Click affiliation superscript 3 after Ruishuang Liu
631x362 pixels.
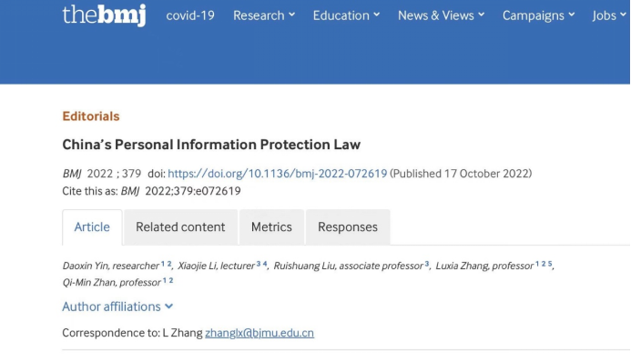coord(426,264)
